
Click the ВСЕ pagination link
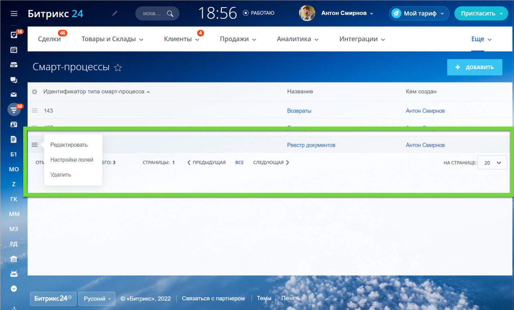pyautogui.click(x=239, y=162)
